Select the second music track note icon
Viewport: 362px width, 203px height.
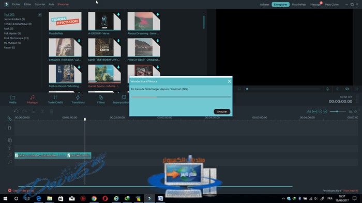click(x=9, y=162)
